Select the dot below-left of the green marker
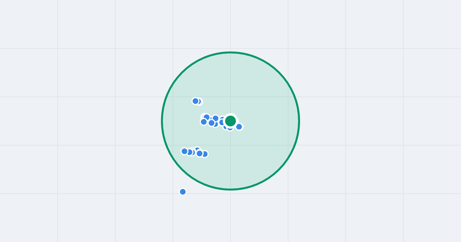 pos(226,126)
